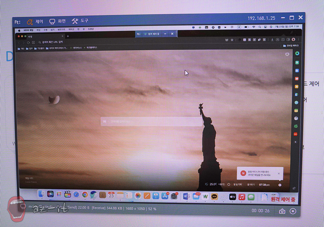
Task: Click the sidebar pin icon at the bottom right
Action: (x=294, y=188)
